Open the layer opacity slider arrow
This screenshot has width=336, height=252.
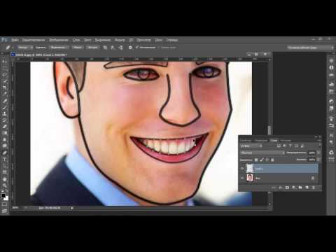318,153
